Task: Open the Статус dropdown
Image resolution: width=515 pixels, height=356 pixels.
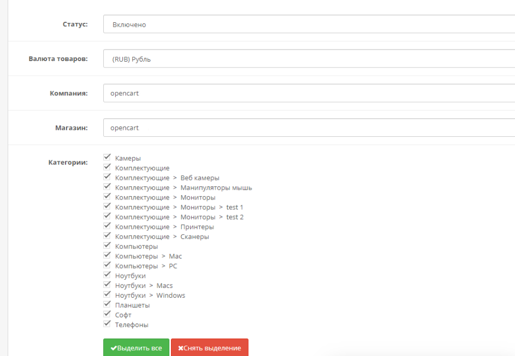Action: (x=309, y=25)
